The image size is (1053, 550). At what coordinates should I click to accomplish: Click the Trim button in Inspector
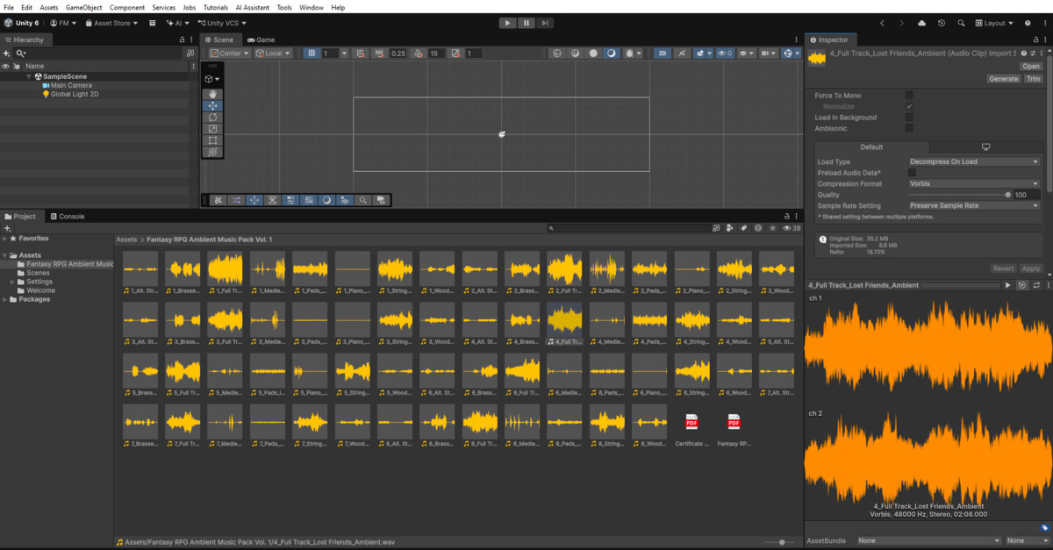tap(1034, 79)
